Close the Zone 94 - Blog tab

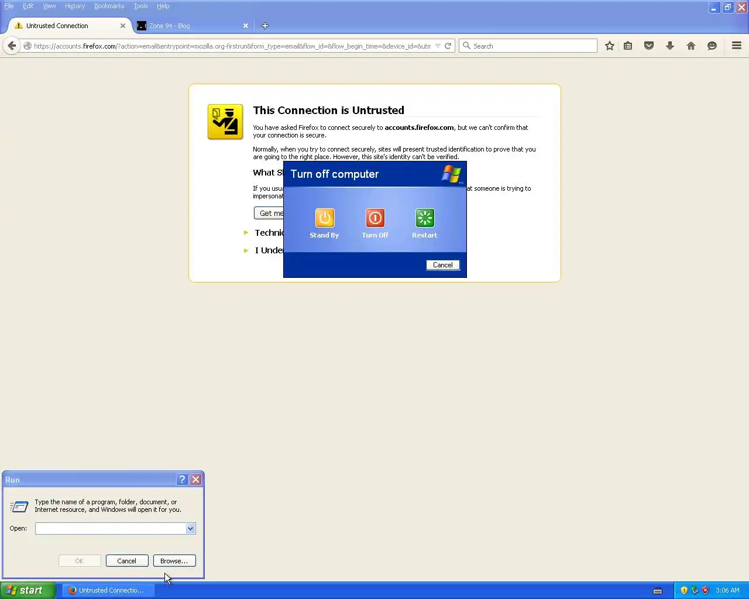246,26
